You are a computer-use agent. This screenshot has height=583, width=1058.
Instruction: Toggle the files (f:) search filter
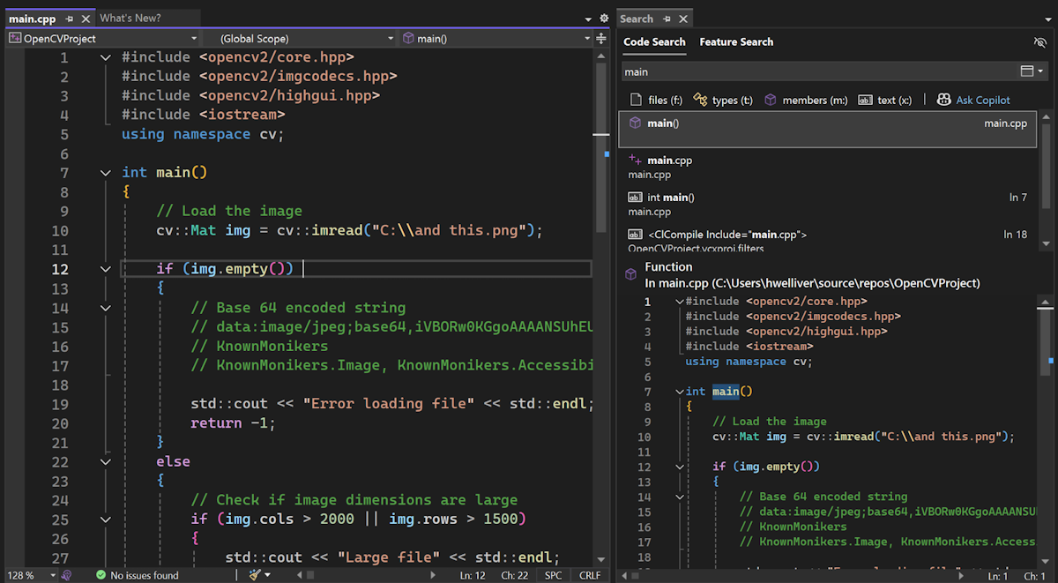[656, 100]
